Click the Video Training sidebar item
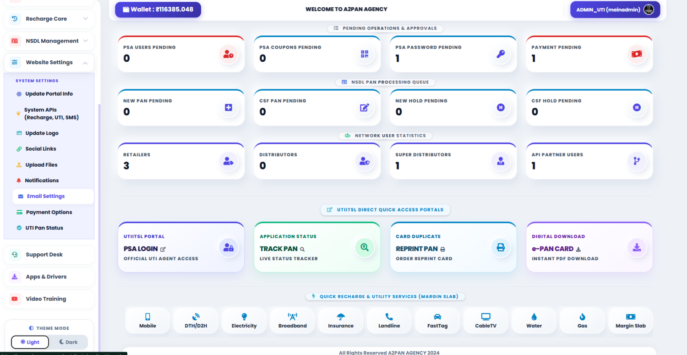Viewport: 687px width, 355px height. [49, 299]
